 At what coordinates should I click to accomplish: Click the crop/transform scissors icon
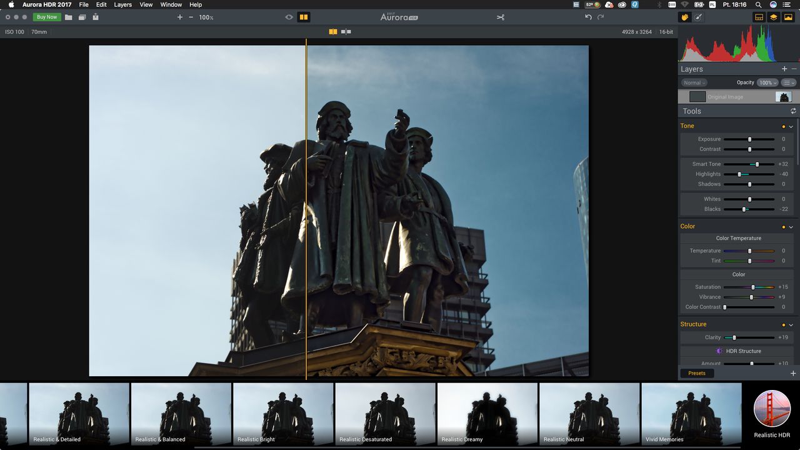tap(501, 17)
